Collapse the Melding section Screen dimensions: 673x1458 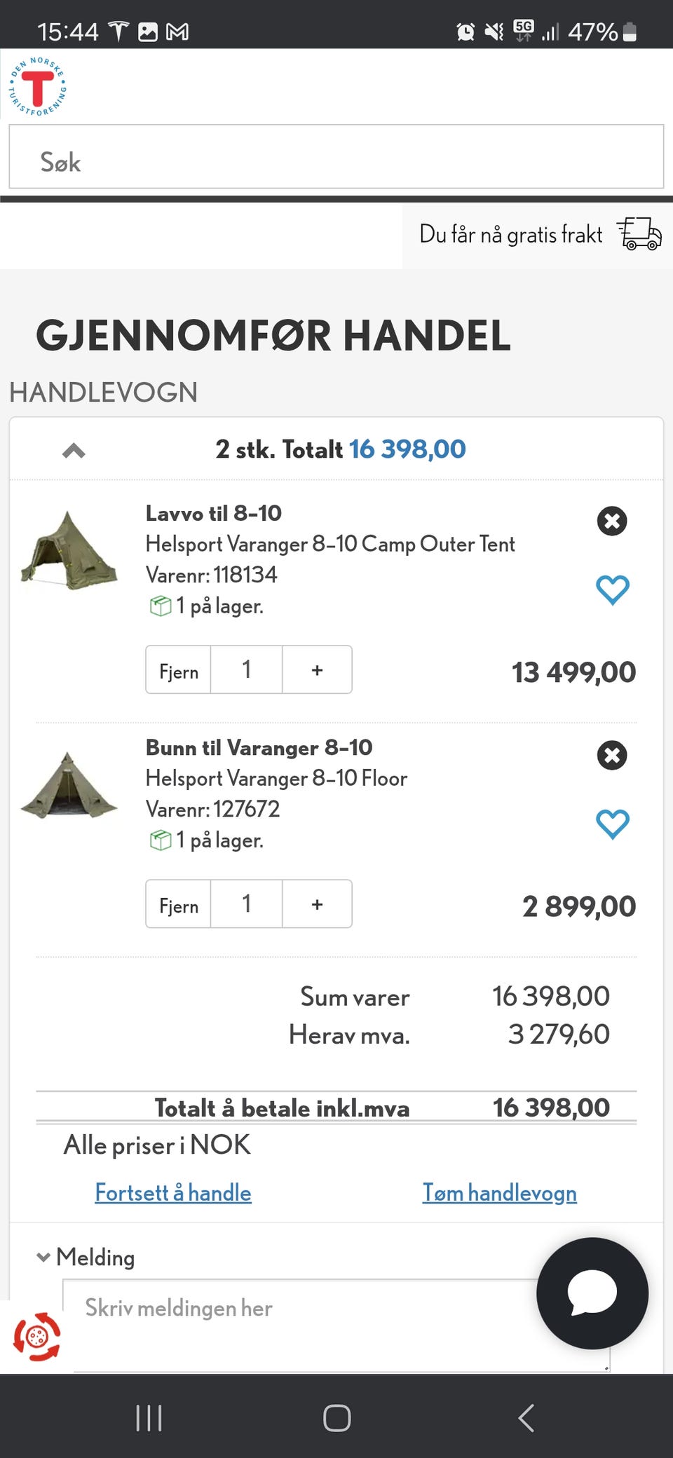(43, 1257)
